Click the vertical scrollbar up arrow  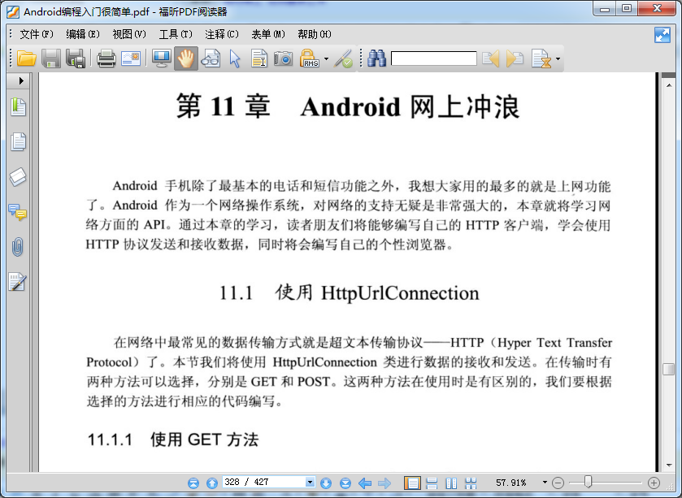click(x=669, y=85)
